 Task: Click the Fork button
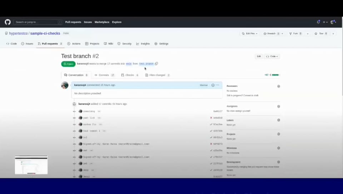pos(295,34)
